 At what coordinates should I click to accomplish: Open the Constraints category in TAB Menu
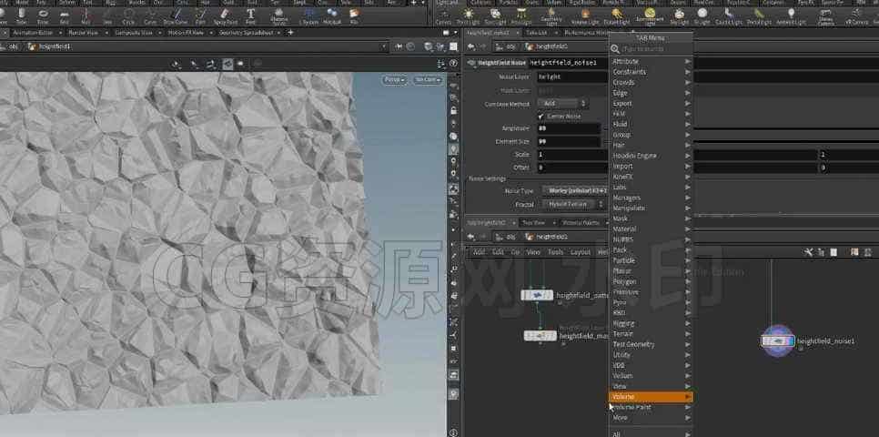(x=651, y=72)
